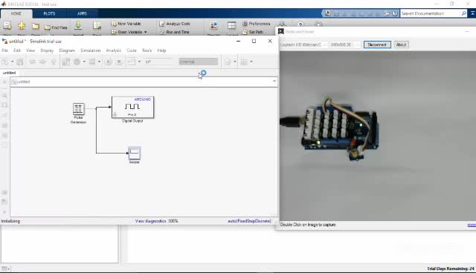Click the 100% zoom status text
Viewport: 476px width, 273px height.
[173, 221]
